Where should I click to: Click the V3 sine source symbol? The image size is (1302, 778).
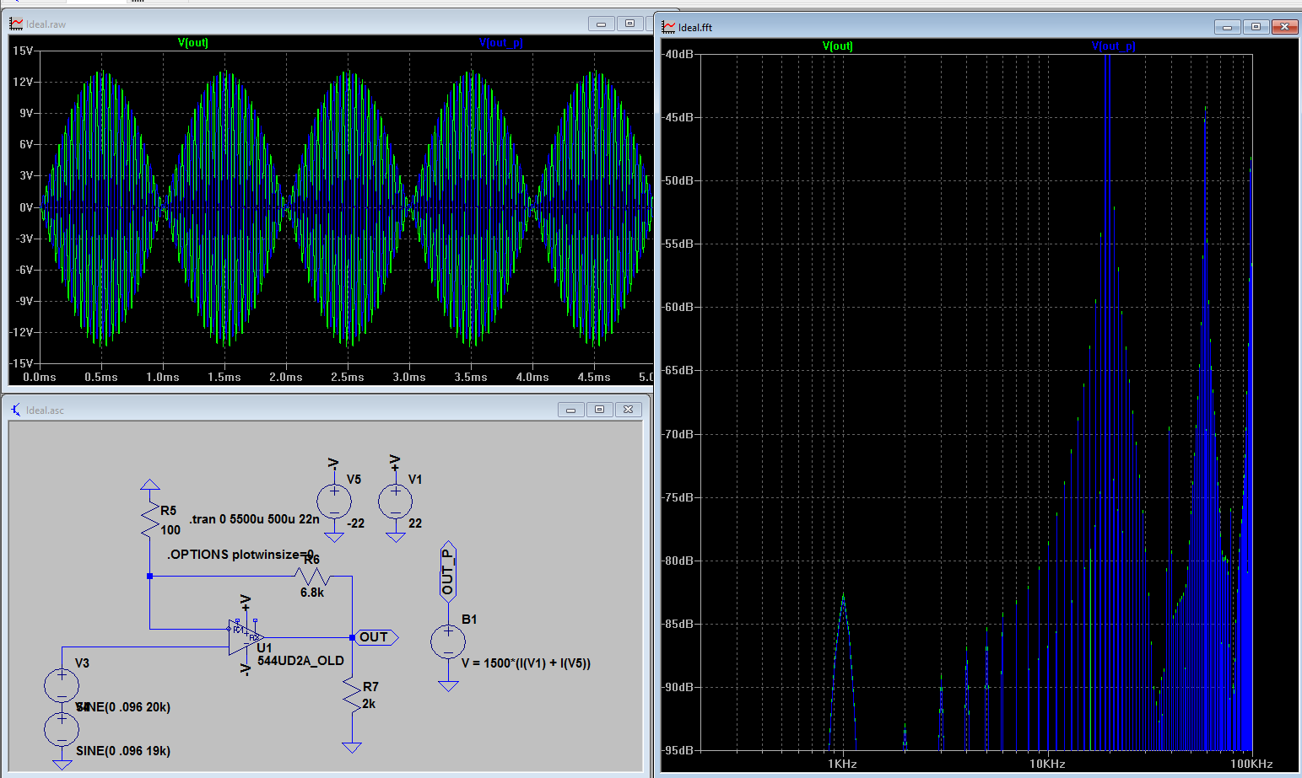(x=62, y=685)
